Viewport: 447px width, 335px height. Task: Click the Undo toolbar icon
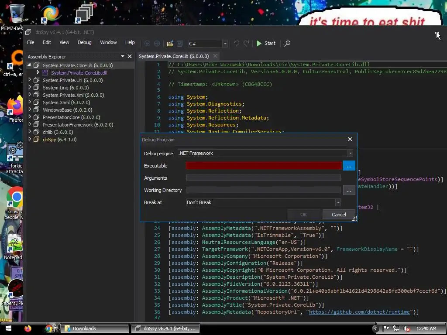(x=236, y=43)
